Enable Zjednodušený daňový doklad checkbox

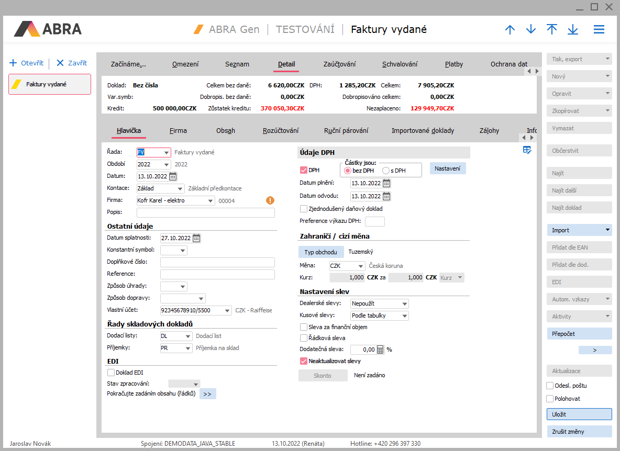[x=304, y=209]
